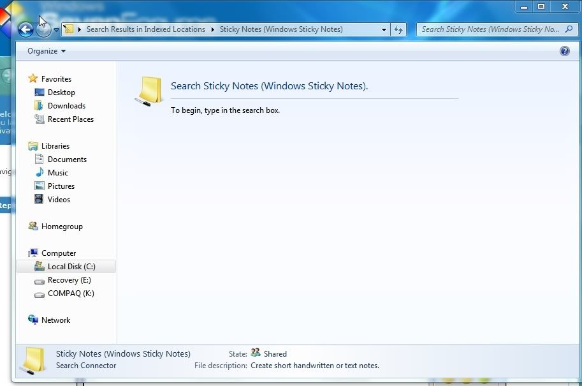Click the Shared state people icon
This screenshot has width=582, height=386.
pos(256,353)
